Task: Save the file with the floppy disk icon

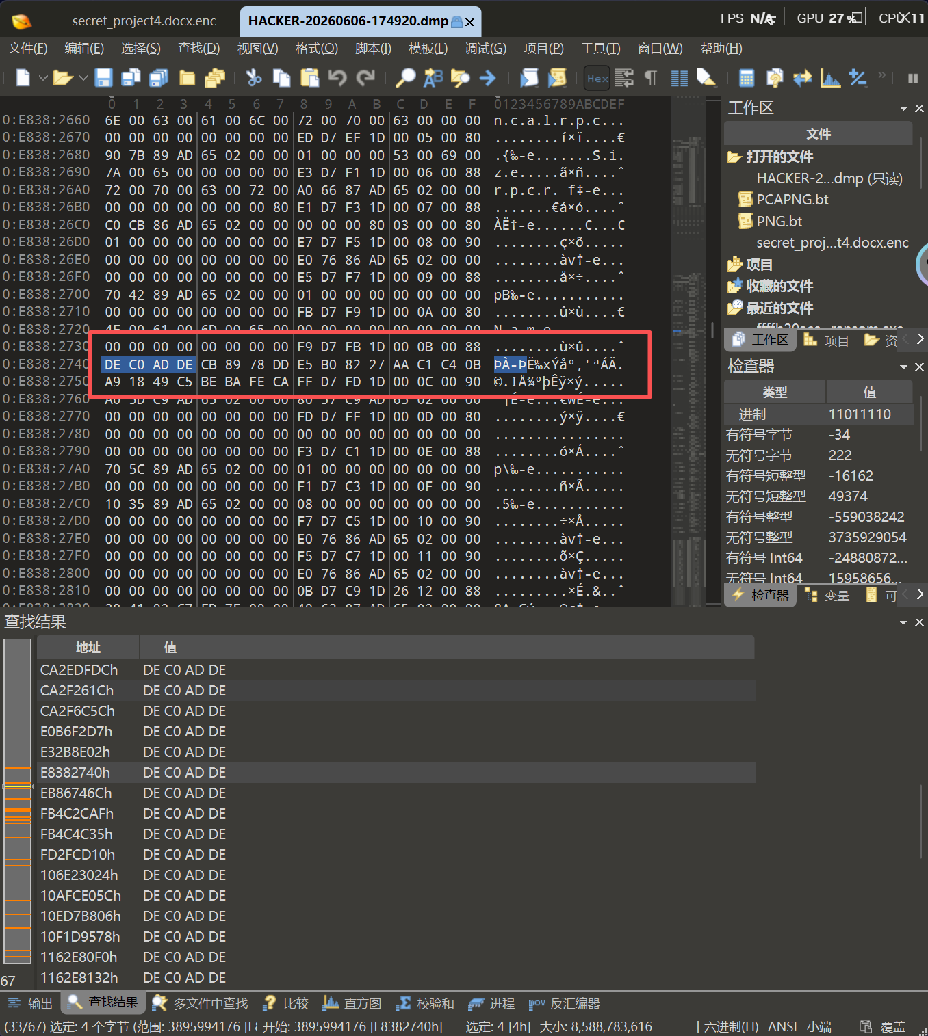Action: pos(103,78)
